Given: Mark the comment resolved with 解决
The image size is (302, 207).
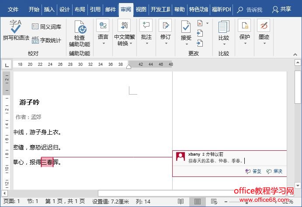Looking at the screenshot, I should (274, 171).
